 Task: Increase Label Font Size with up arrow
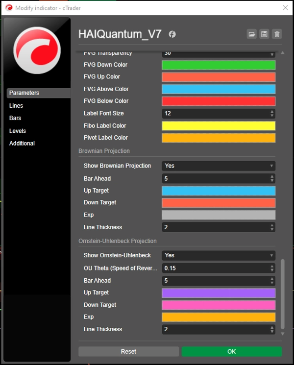coord(272,112)
